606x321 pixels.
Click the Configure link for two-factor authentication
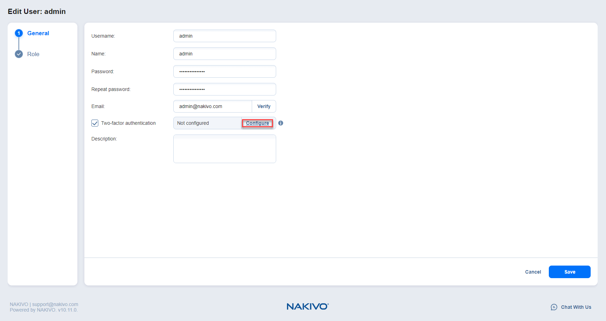pos(257,123)
